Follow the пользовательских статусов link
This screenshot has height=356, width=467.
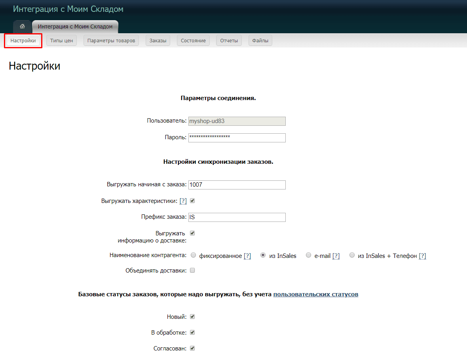click(315, 294)
